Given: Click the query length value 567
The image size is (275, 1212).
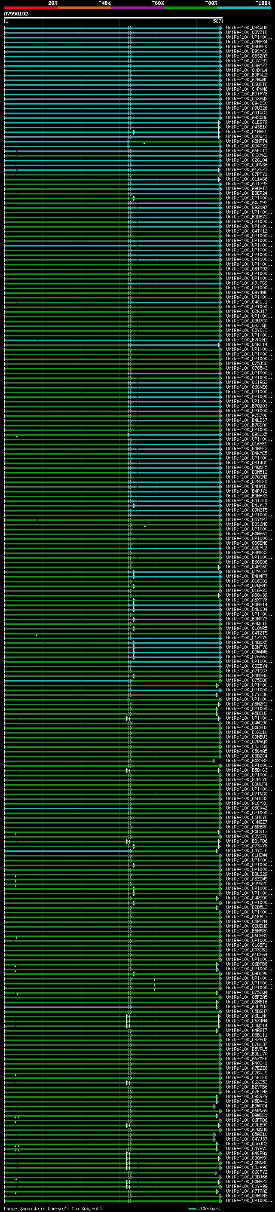Looking at the screenshot, I should tap(217, 21).
